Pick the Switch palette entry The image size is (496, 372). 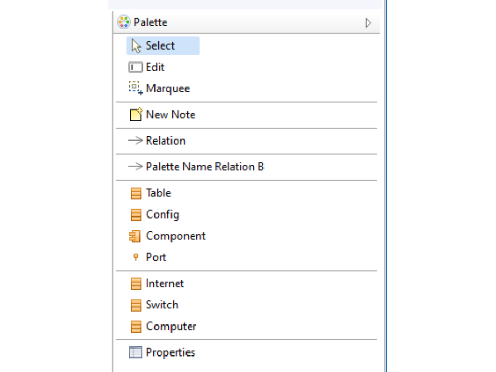coord(162,305)
